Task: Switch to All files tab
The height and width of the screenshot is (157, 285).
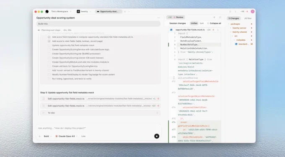Action: coord(248,18)
